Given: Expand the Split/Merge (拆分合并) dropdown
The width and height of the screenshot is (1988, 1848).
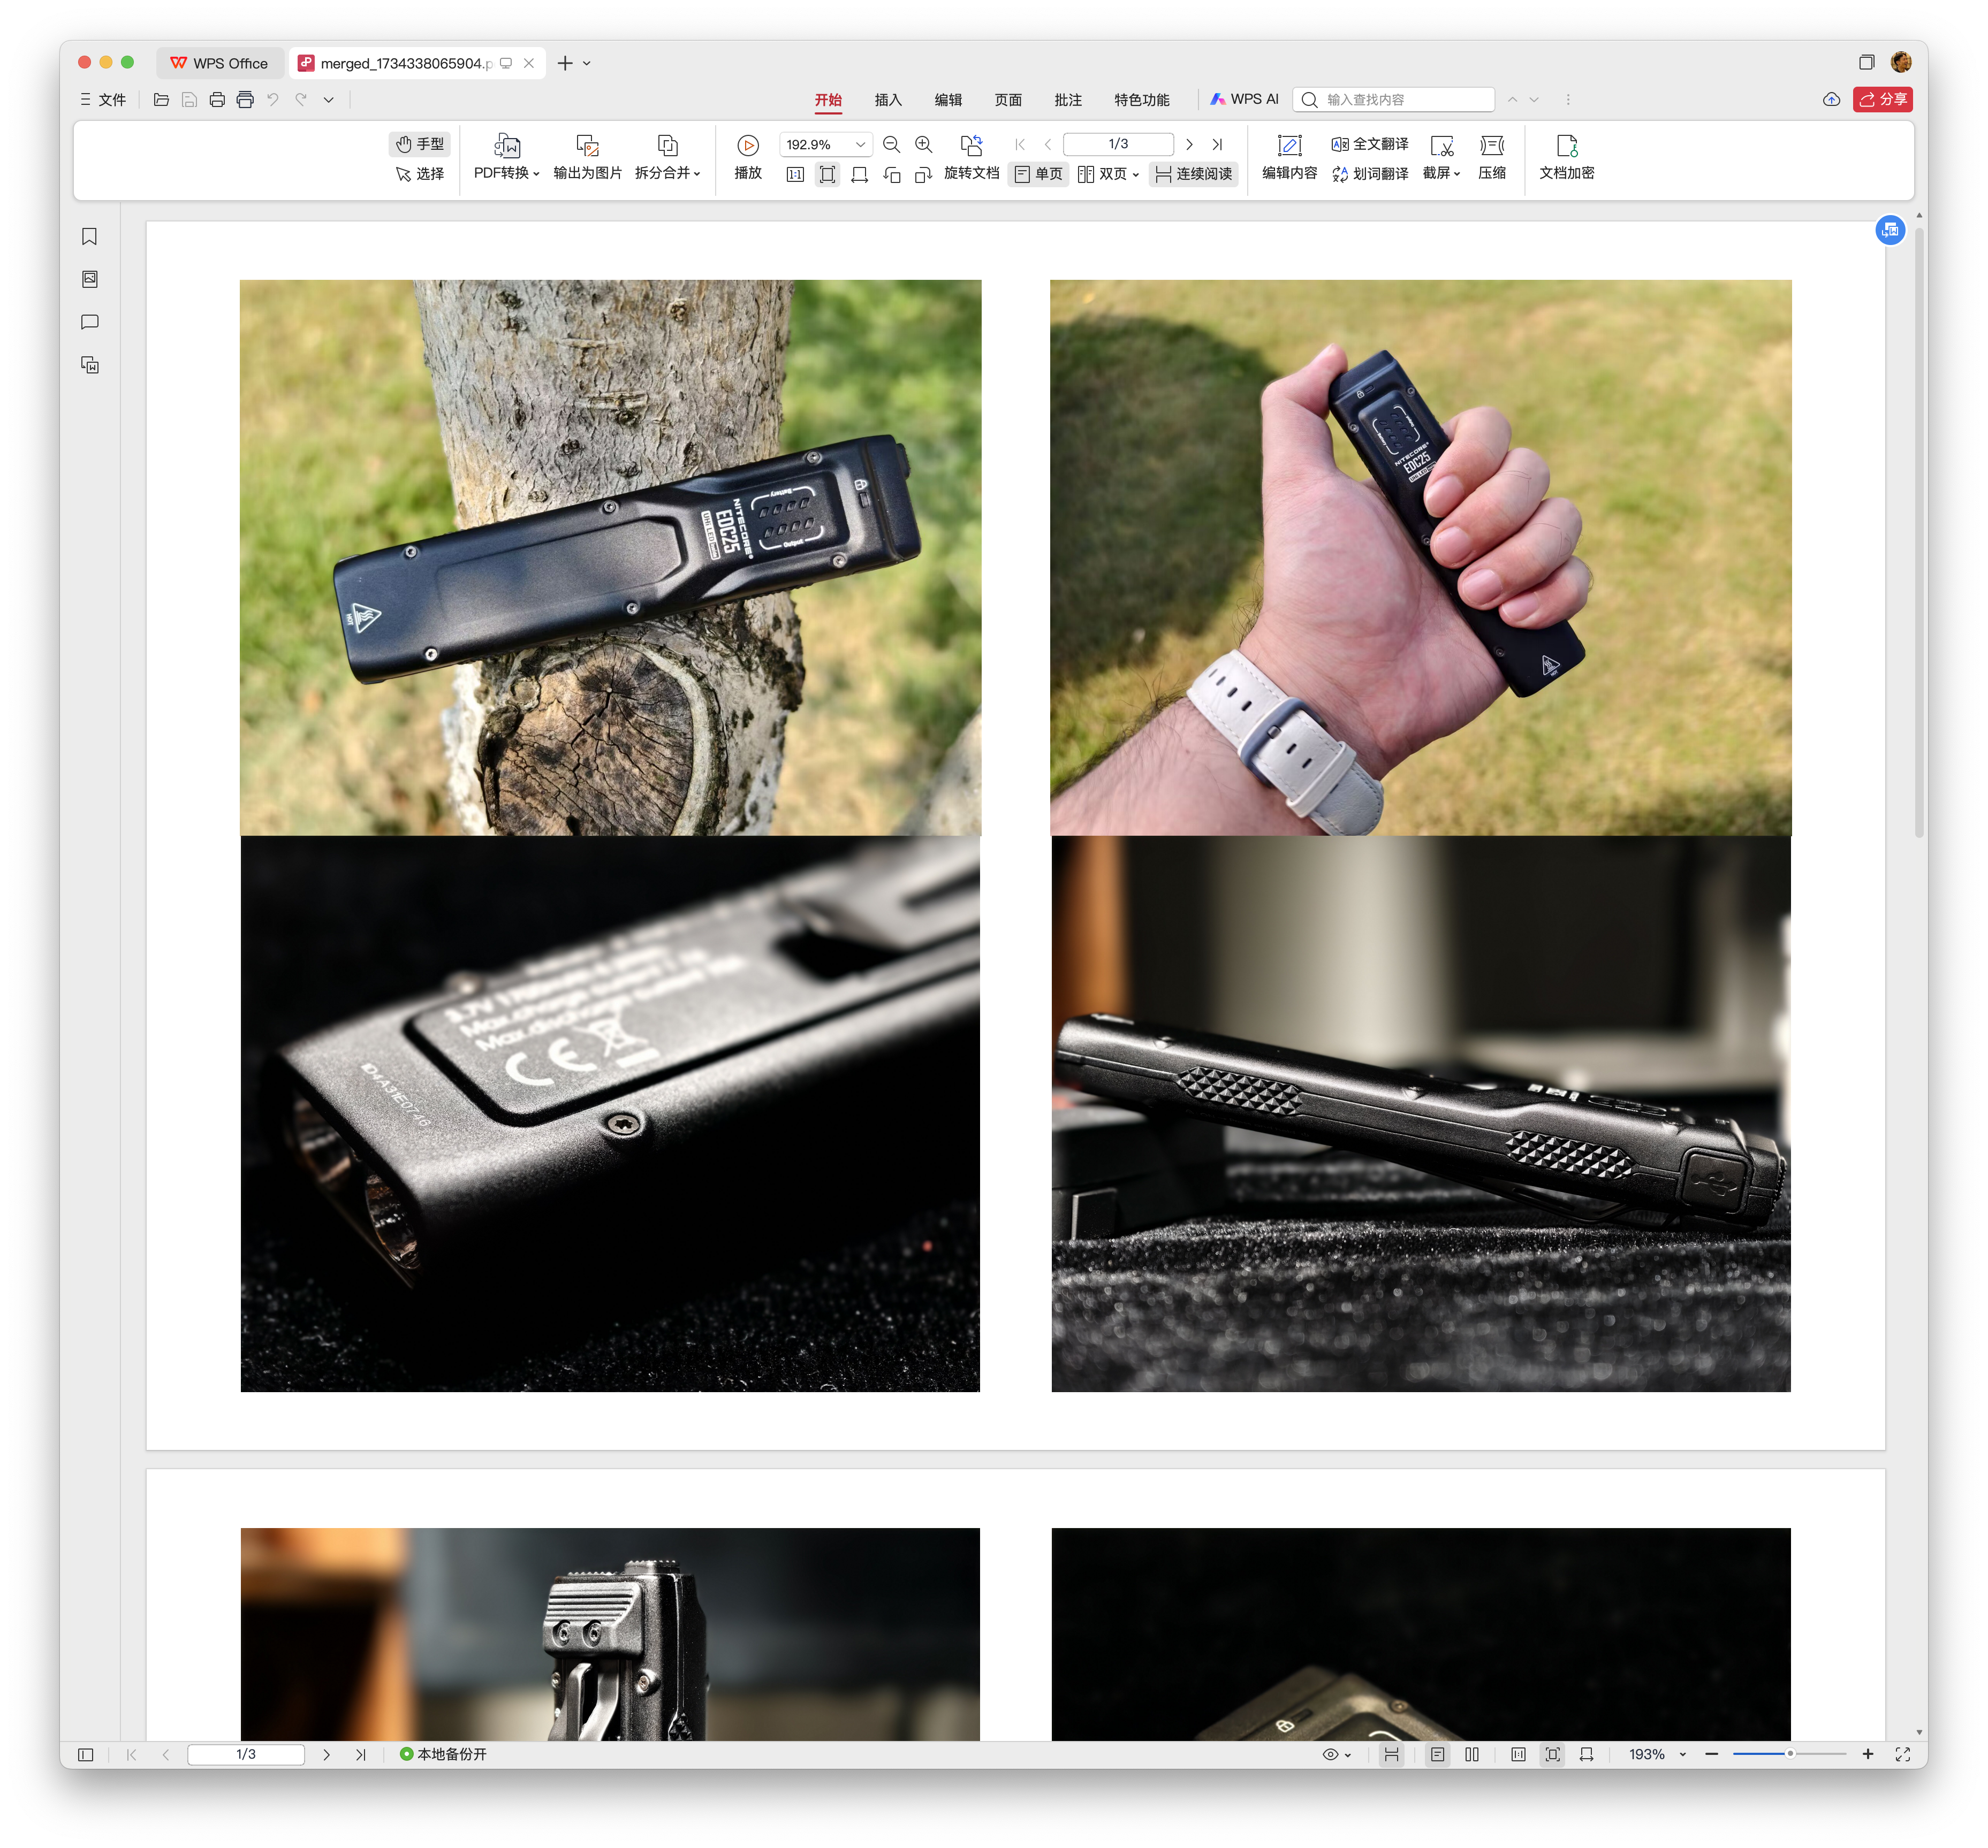Looking at the screenshot, I should click(668, 173).
